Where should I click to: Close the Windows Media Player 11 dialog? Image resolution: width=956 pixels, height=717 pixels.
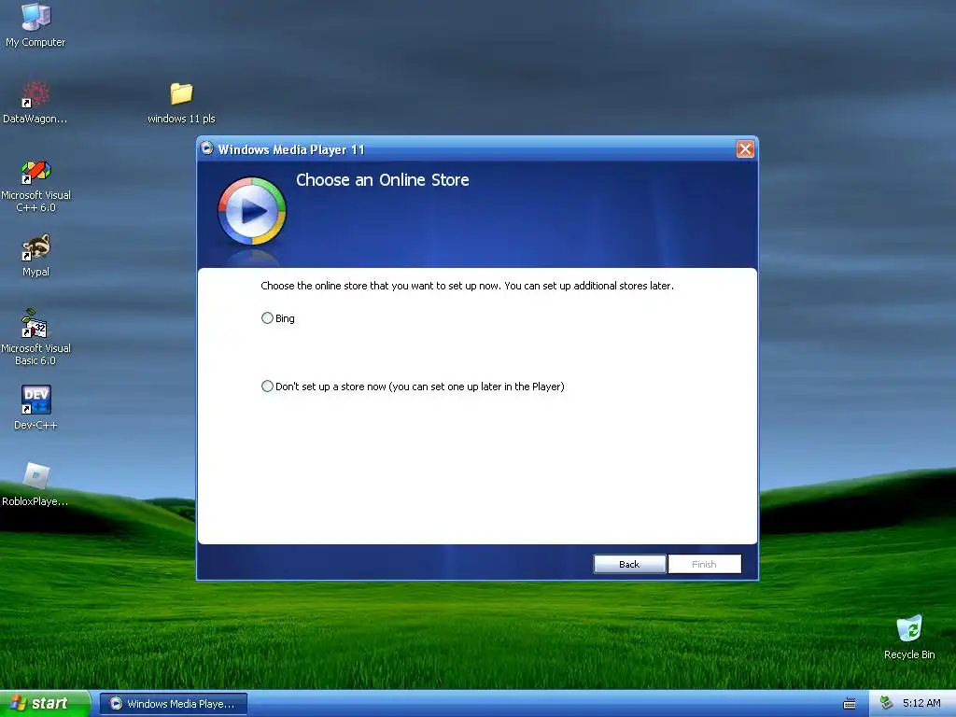click(745, 148)
